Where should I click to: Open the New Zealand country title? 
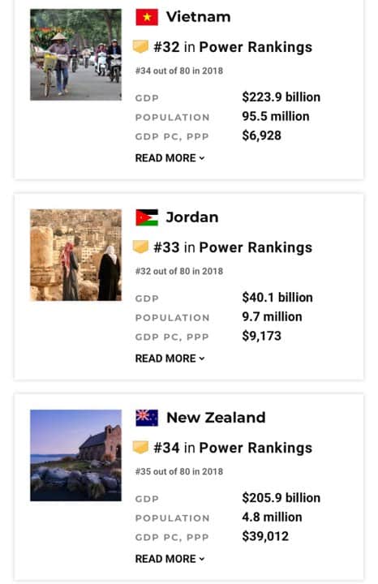tap(216, 418)
